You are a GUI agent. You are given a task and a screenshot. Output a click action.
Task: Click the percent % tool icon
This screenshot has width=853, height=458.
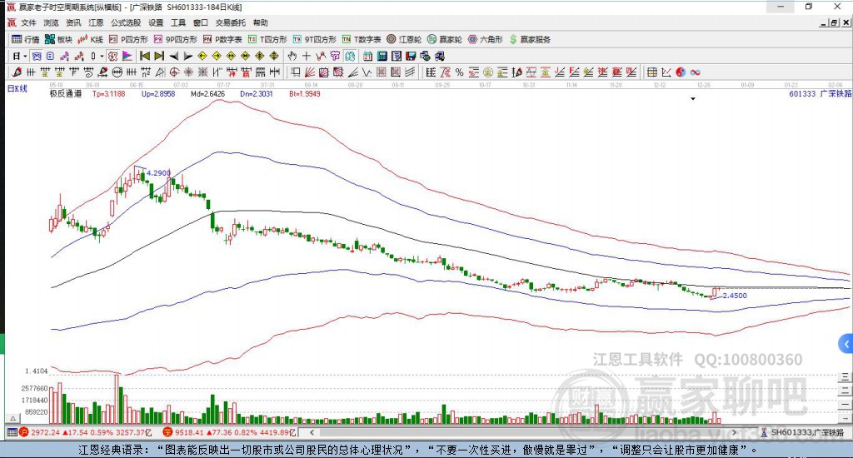(459, 72)
